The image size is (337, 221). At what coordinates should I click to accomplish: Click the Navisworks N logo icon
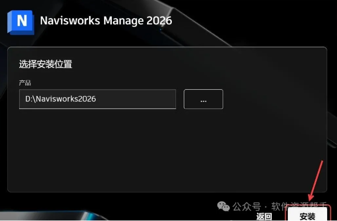[21, 22]
